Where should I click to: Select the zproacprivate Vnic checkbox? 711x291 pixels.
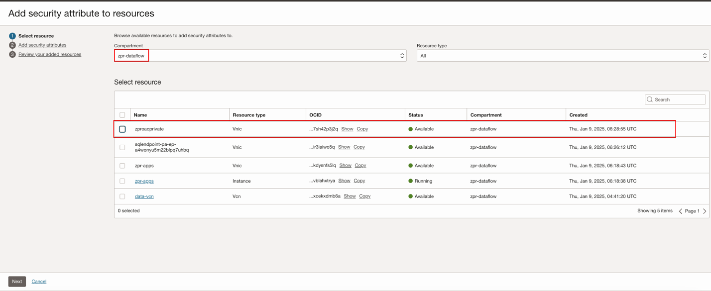122,129
